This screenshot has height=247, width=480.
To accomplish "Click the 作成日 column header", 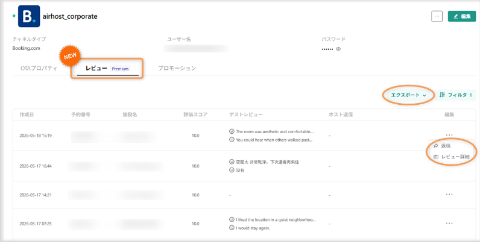I will pyautogui.click(x=27, y=114).
